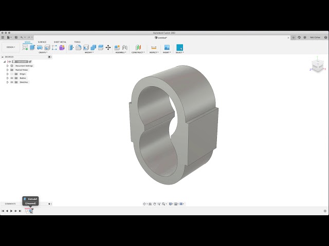Select the New Component tool

[117, 48]
